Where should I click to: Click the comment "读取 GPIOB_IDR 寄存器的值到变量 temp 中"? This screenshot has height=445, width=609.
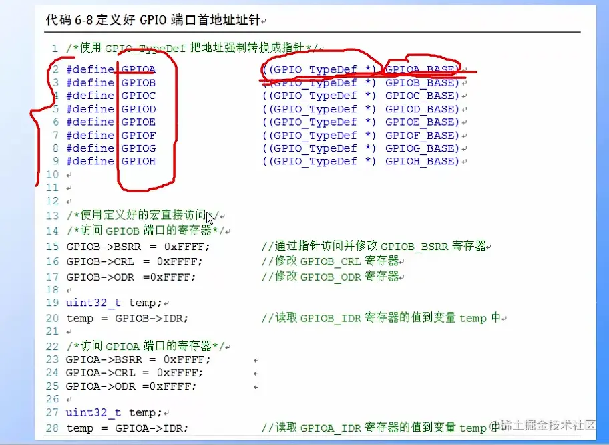tap(388, 318)
